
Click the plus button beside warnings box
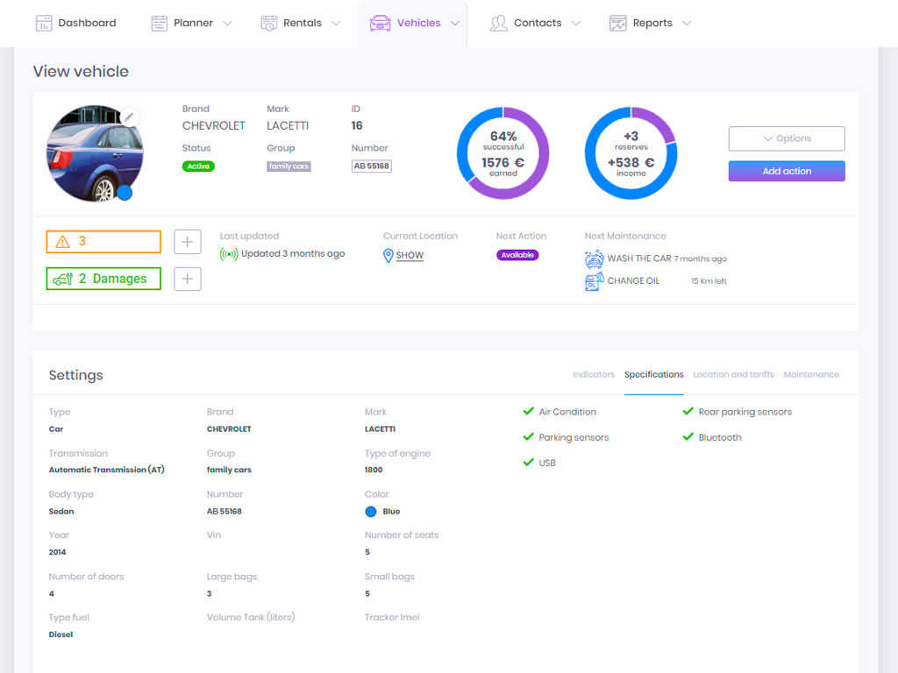[188, 242]
